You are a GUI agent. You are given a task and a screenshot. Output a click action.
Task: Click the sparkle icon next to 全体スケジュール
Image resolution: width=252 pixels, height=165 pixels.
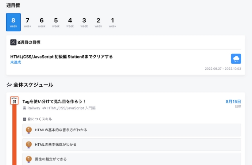click(x=9, y=85)
